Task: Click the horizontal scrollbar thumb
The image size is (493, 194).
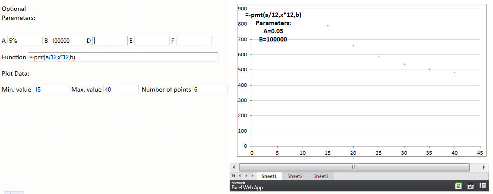Action: (x=354, y=167)
